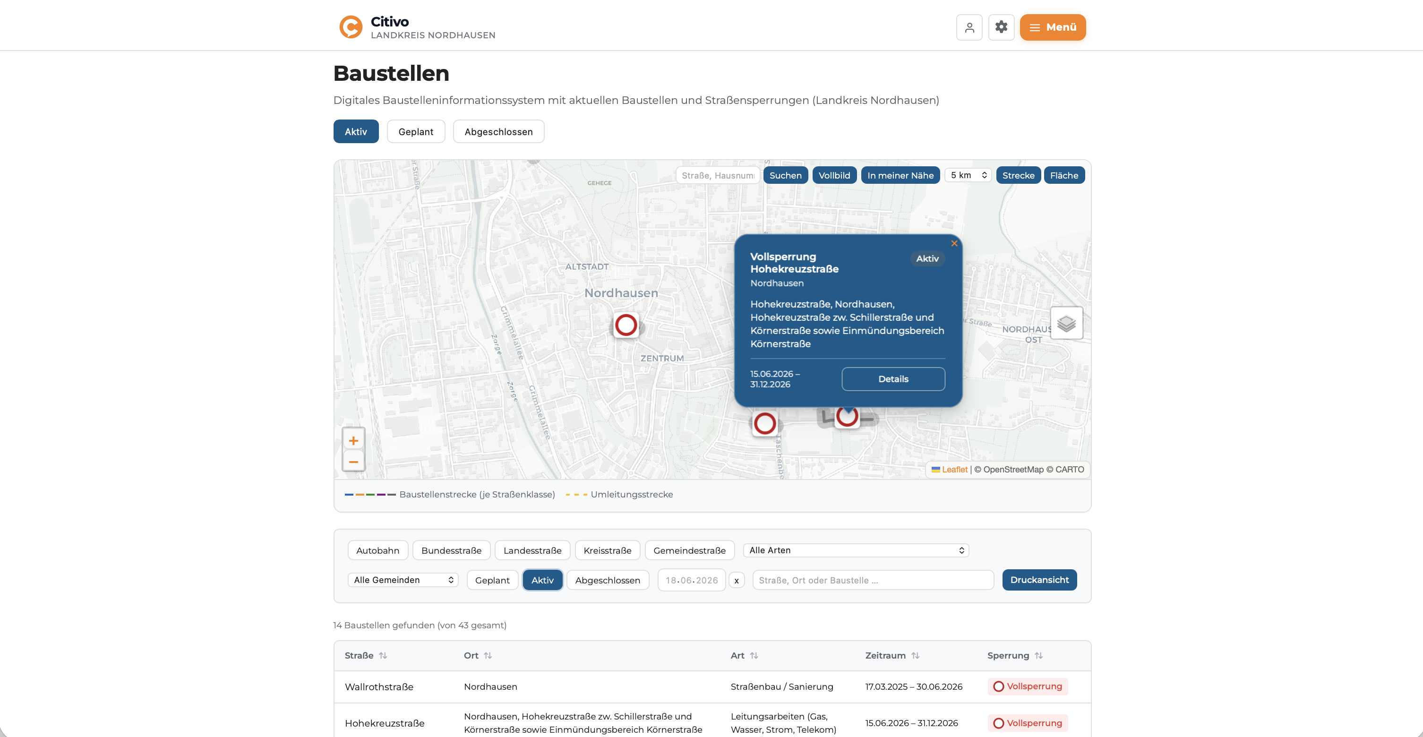This screenshot has height=737, width=1423.
Task: Toggle the Geplant status filter in panel
Action: [x=492, y=580]
